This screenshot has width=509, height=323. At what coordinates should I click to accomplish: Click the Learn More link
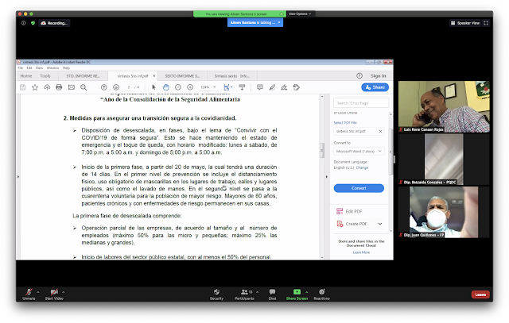361,252
